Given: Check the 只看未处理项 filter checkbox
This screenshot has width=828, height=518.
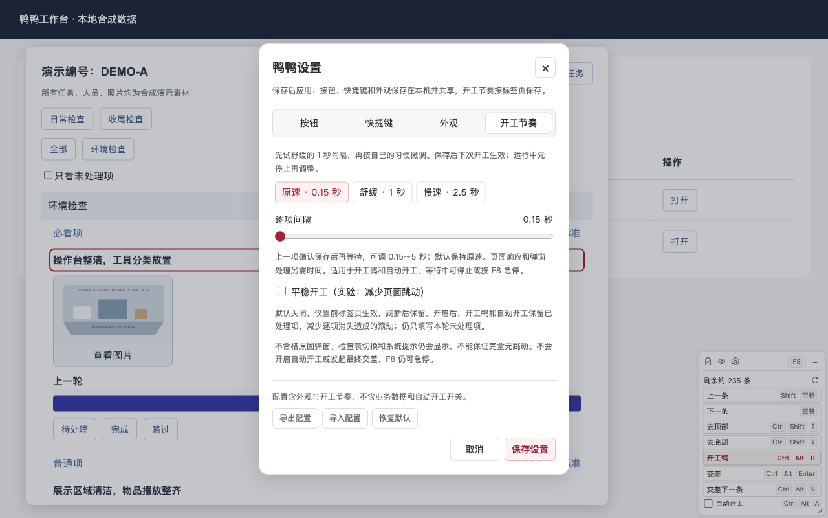Looking at the screenshot, I should tap(48, 175).
